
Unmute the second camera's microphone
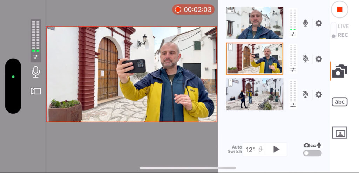[x=305, y=59]
